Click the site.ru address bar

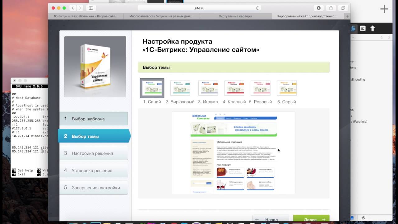click(199, 8)
